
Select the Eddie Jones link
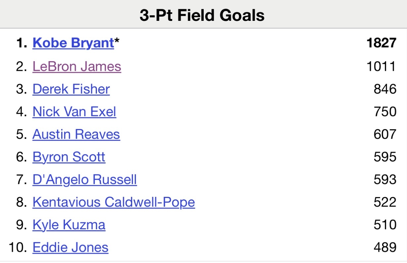point(70,247)
